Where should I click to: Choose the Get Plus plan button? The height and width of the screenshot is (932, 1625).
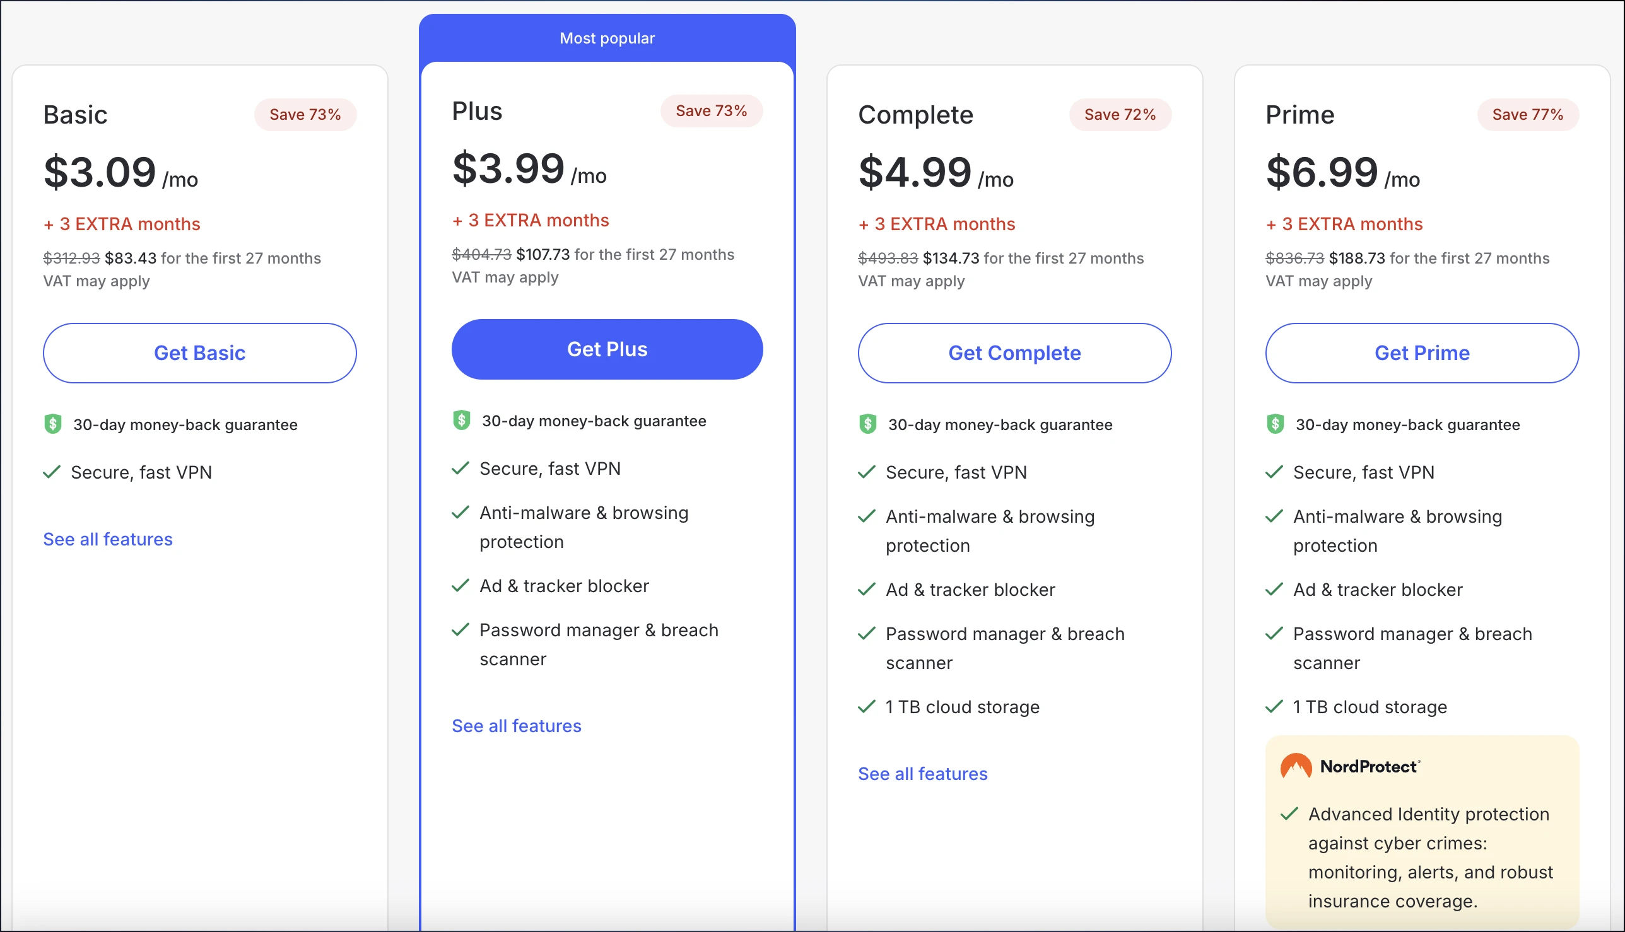click(x=607, y=349)
